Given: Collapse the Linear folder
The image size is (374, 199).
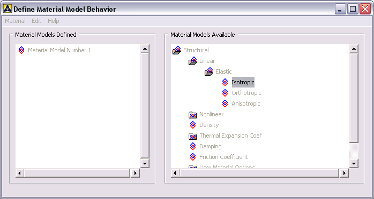Looking at the screenshot, I should (x=193, y=61).
